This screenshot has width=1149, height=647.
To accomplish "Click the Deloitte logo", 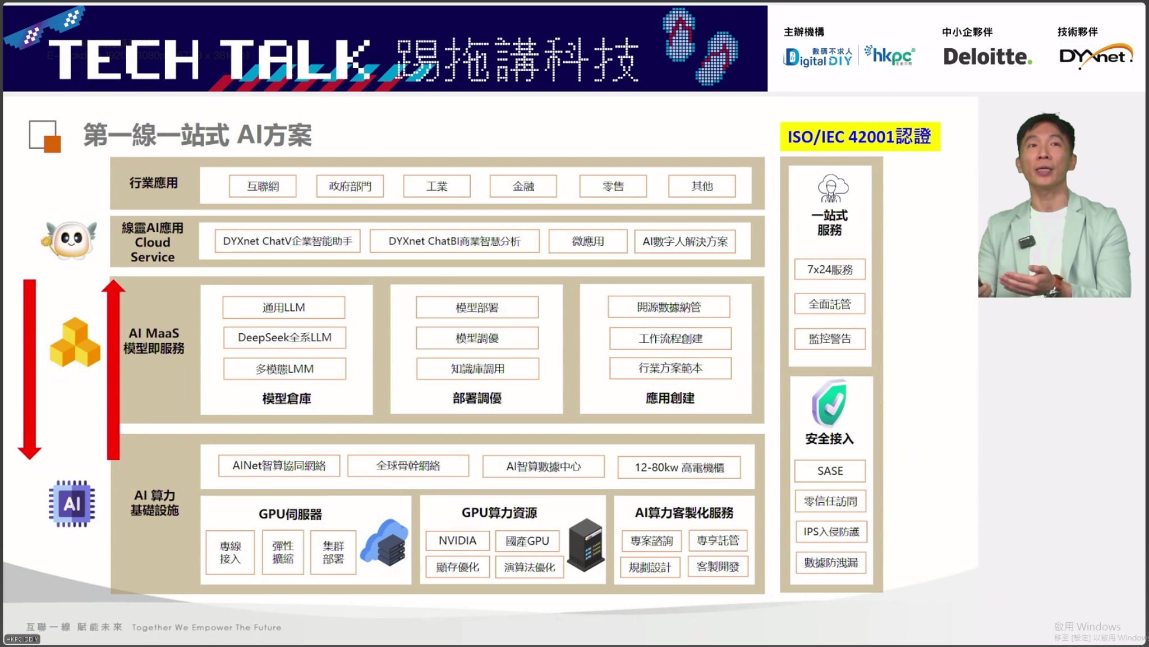I will click(x=987, y=57).
